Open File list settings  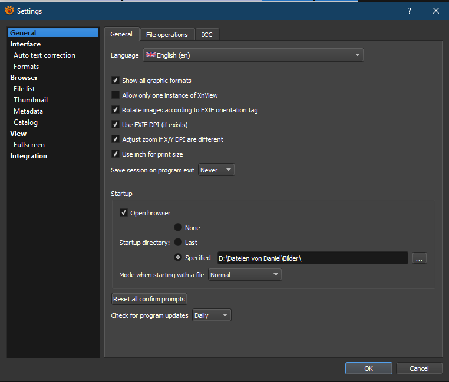click(24, 89)
